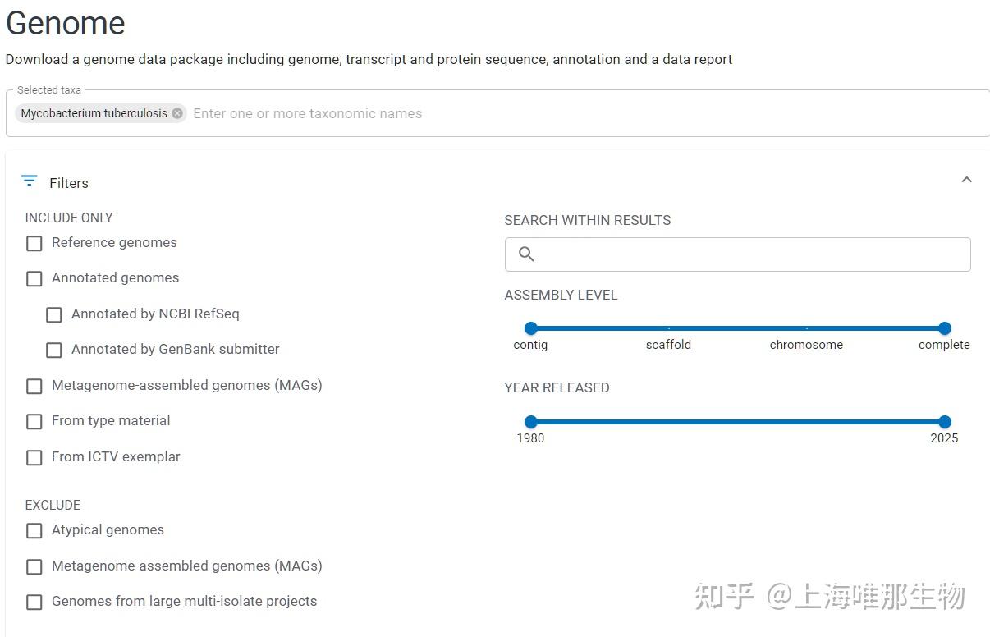Viewport: 990px width, 637px height.
Task: Remove the Mycobacterium tuberculosis taxa chip
Action: [x=176, y=113]
